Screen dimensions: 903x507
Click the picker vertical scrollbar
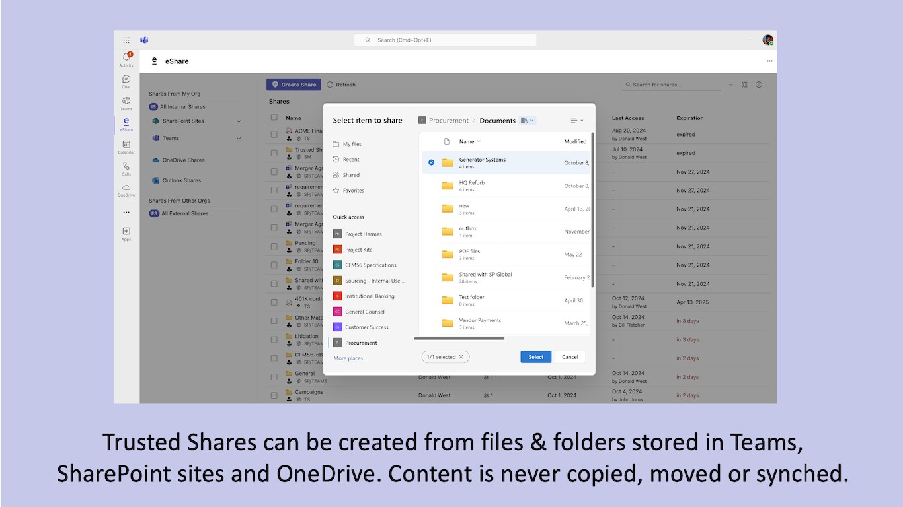[592, 210]
